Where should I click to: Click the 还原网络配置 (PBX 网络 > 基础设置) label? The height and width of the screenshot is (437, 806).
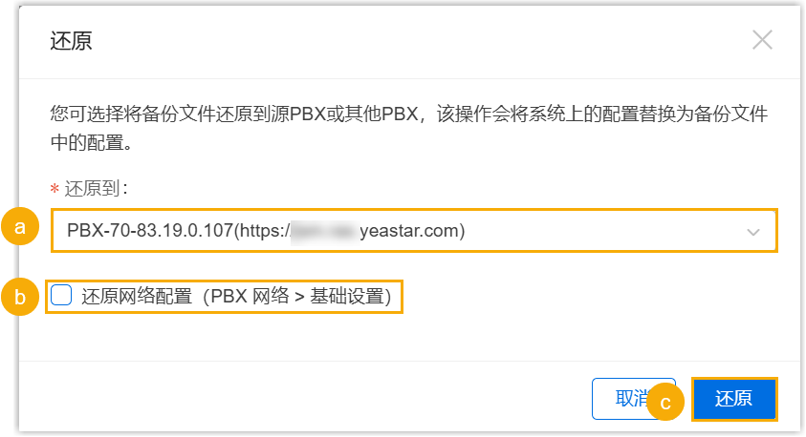[x=236, y=297]
